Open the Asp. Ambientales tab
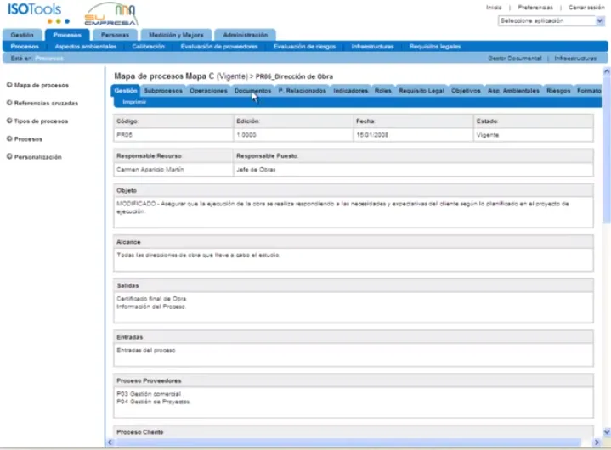 coord(513,91)
